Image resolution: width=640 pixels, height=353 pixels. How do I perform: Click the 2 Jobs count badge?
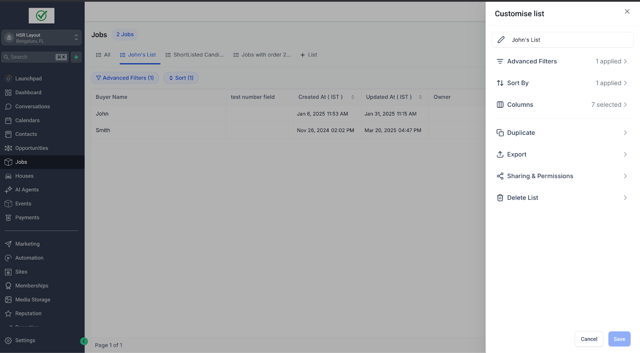125,35
